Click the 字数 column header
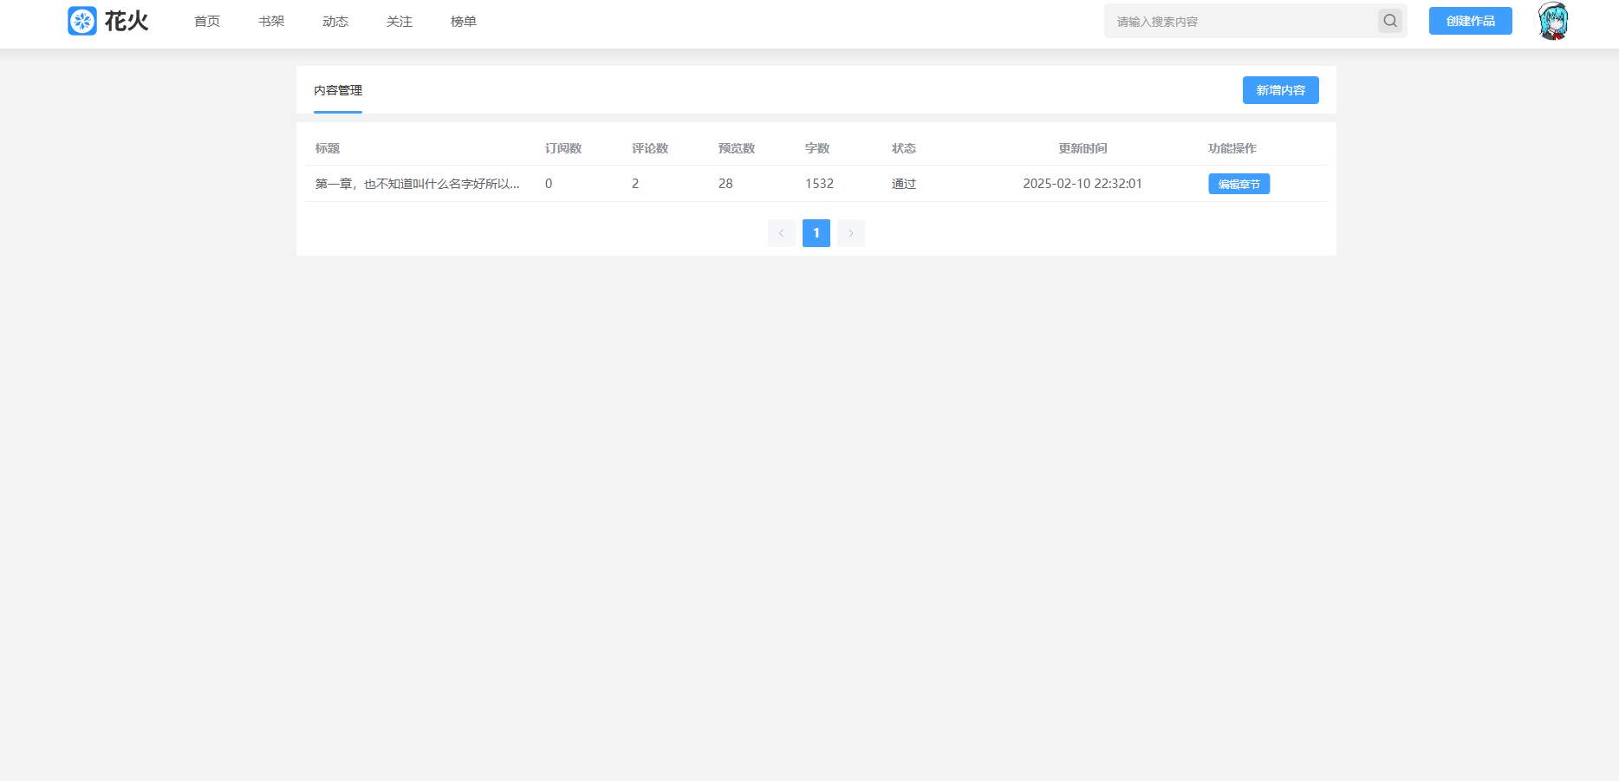1619x781 pixels. click(x=817, y=148)
